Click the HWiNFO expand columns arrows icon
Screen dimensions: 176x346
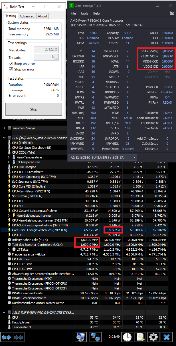6,337
